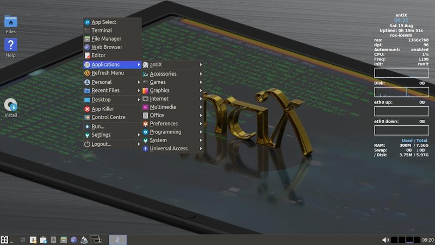Click the Disk graph in system monitor
The width and height of the screenshot is (435, 245).
click(x=401, y=92)
